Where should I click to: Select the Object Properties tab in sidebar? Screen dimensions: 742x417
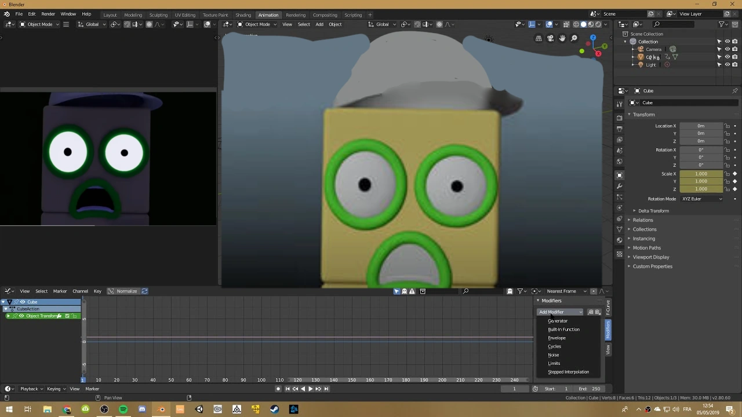coord(619,174)
